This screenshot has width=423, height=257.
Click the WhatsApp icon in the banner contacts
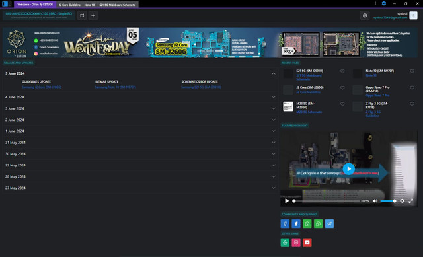[36, 40]
